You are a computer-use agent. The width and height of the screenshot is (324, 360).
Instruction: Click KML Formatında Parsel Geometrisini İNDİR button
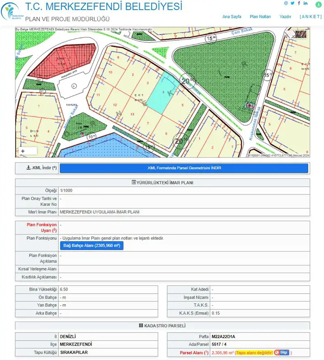tap(184, 168)
